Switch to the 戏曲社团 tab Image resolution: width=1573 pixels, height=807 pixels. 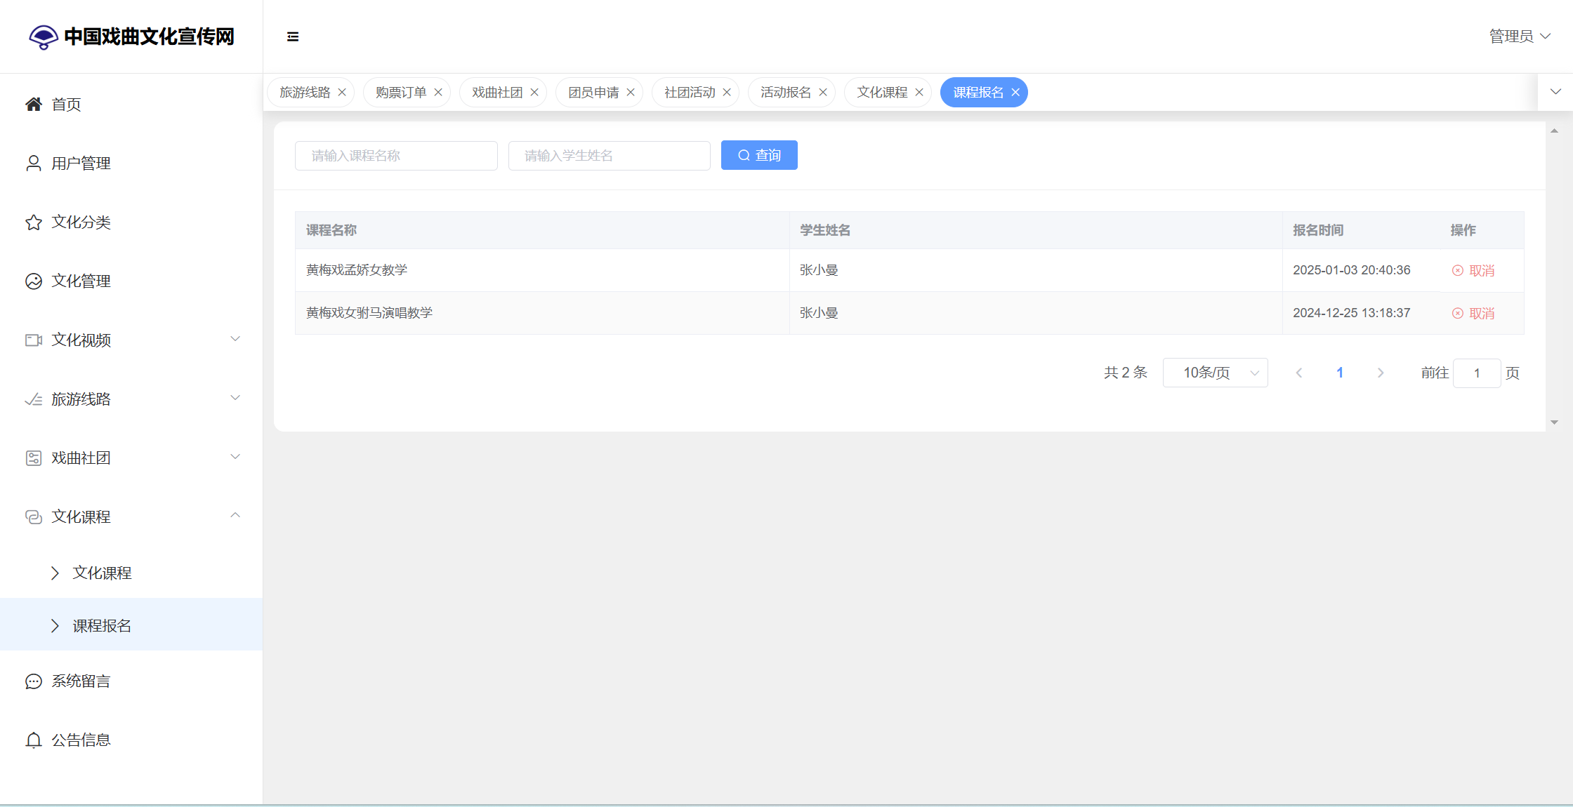pos(496,93)
